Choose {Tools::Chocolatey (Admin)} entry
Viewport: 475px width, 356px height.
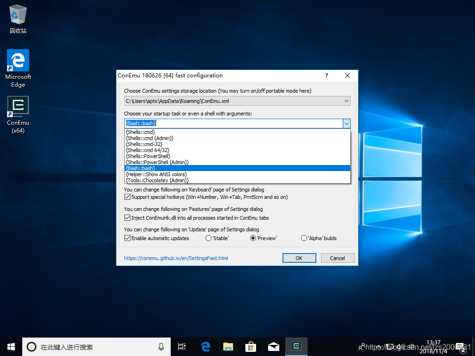coord(237,180)
